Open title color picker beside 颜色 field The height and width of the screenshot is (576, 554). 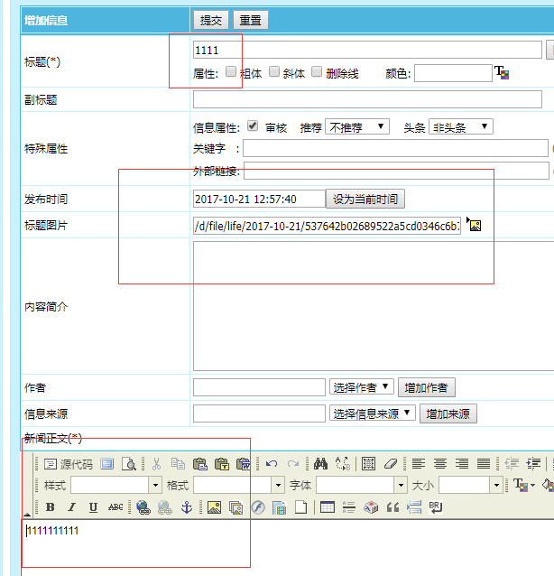[502, 73]
